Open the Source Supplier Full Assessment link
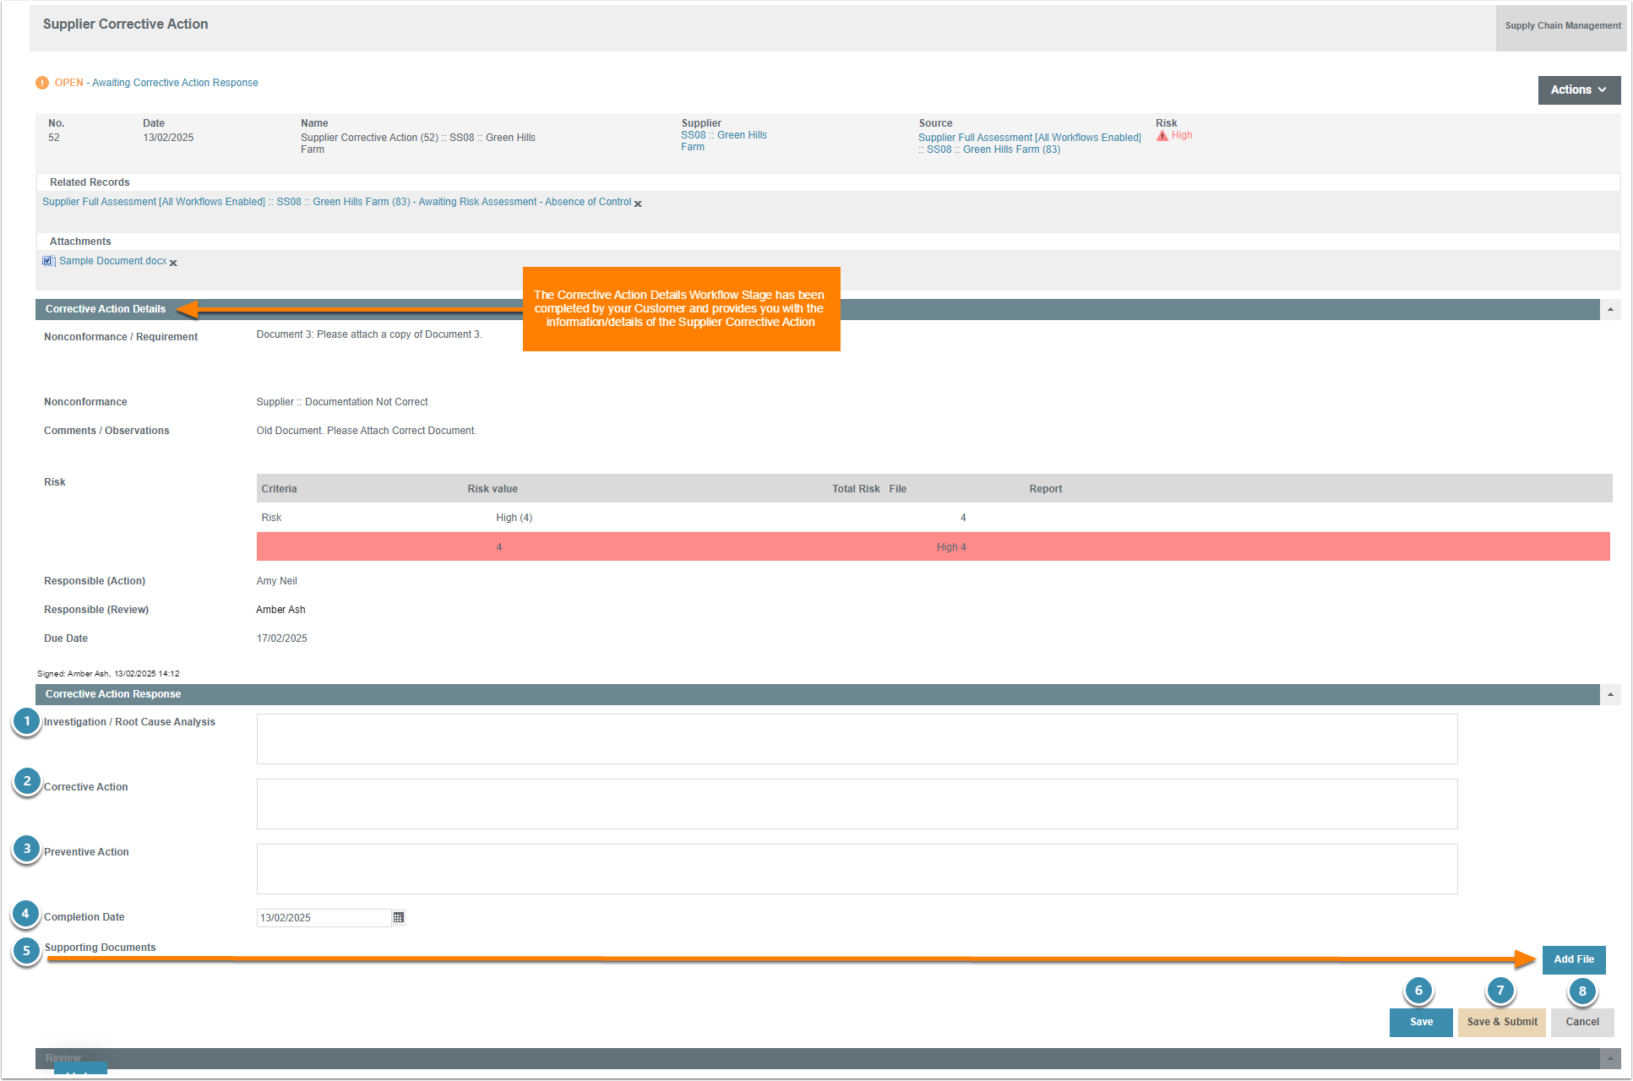Image resolution: width=1633 pixels, height=1081 pixels. click(1028, 138)
